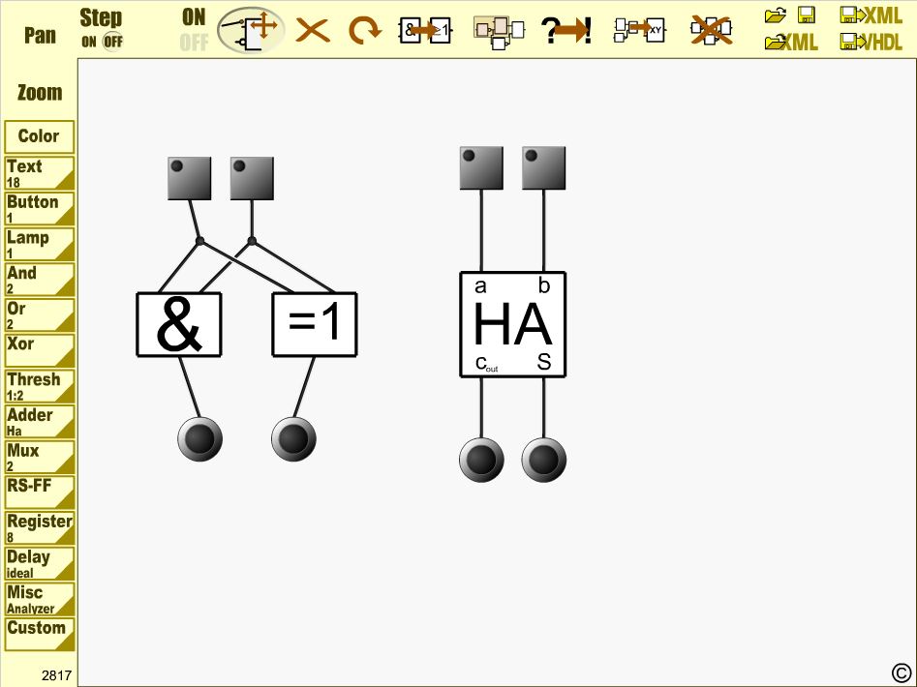917x687 pixels.
Task: Select Pan mode
Action: (40, 36)
